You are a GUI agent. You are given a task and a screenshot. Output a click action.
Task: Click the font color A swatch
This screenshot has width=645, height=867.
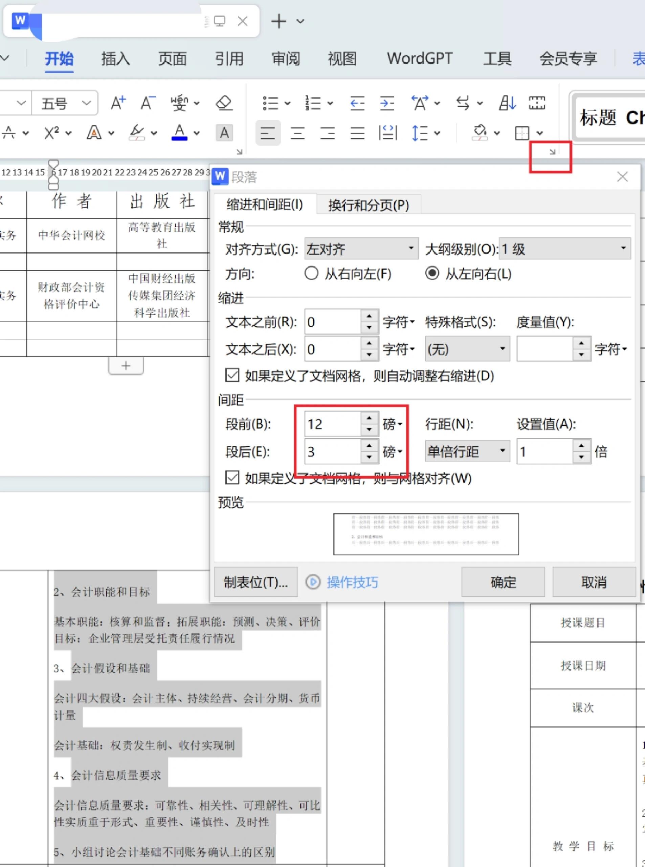point(179,133)
